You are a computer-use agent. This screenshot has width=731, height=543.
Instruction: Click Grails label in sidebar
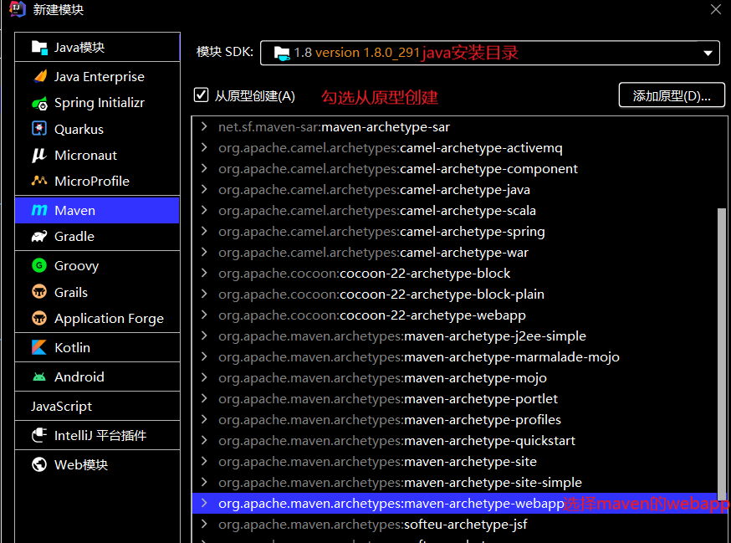(71, 293)
